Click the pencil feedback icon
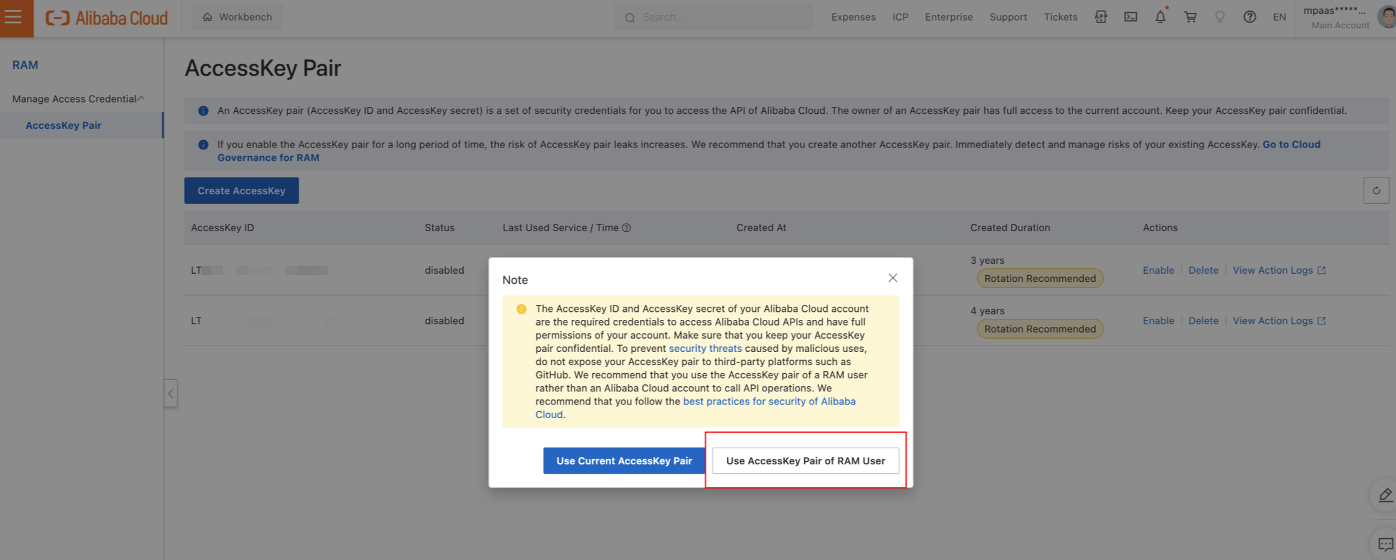The width and height of the screenshot is (1396, 560). click(x=1385, y=495)
